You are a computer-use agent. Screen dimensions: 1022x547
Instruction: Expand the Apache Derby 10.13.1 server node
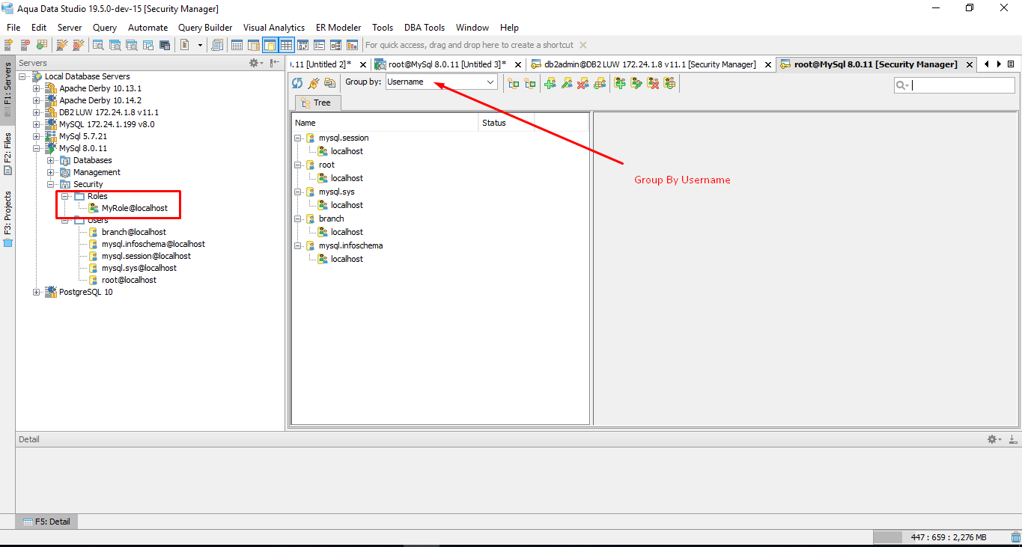click(x=37, y=88)
